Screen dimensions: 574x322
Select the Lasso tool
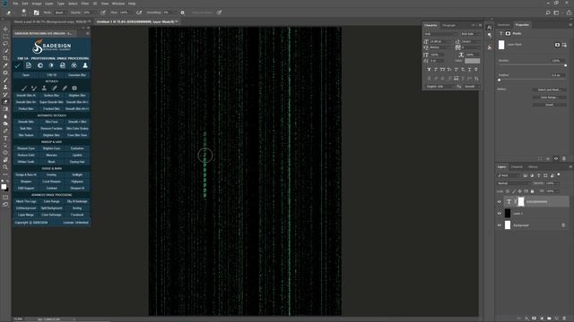pyautogui.click(x=5, y=44)
